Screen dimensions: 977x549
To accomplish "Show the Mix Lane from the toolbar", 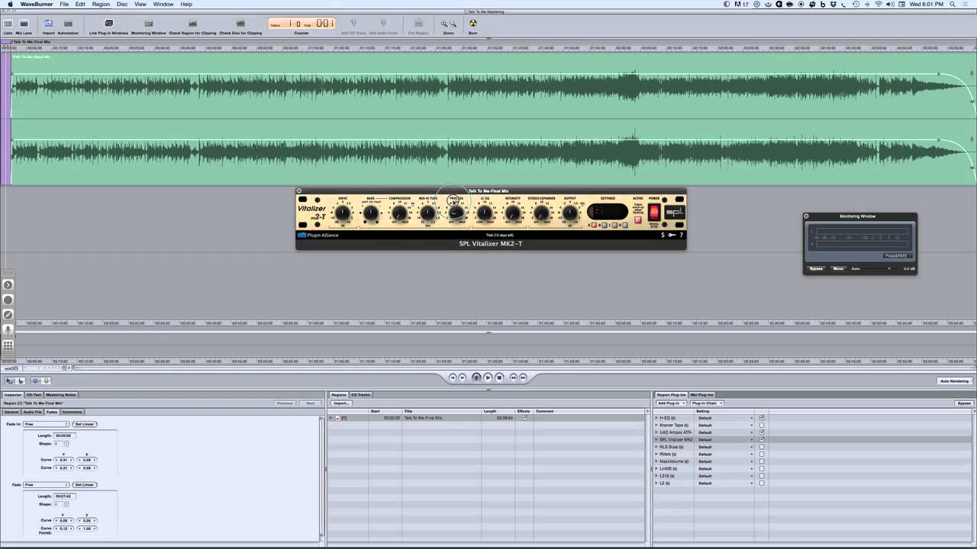I will click(x=24, y=24).
